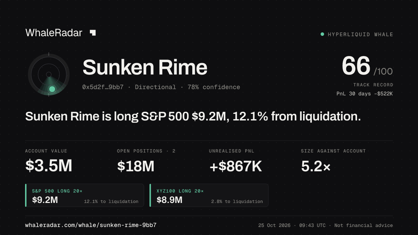Click the /100 score denominator
Viewport: 418px width, 235px height.
[383, 72]
